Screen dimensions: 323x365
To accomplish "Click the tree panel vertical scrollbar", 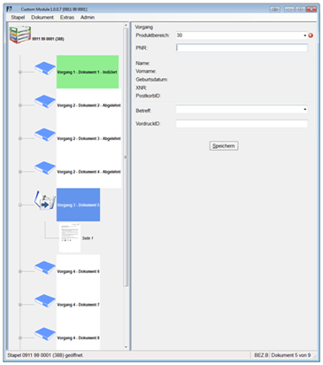I will coord(126,157).
